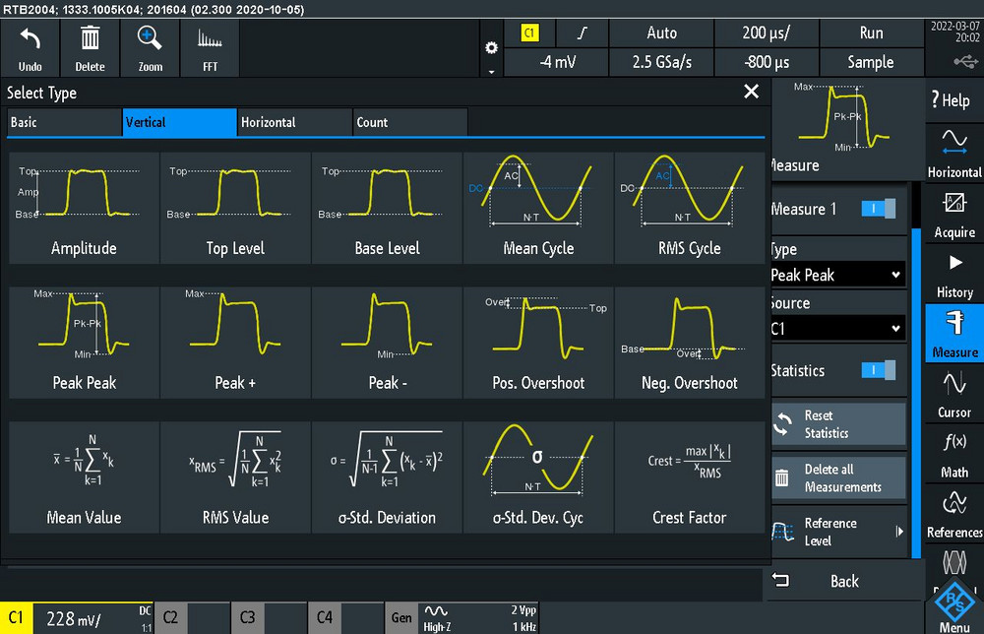Toggle the Measure 1 switch

[879, 209]
